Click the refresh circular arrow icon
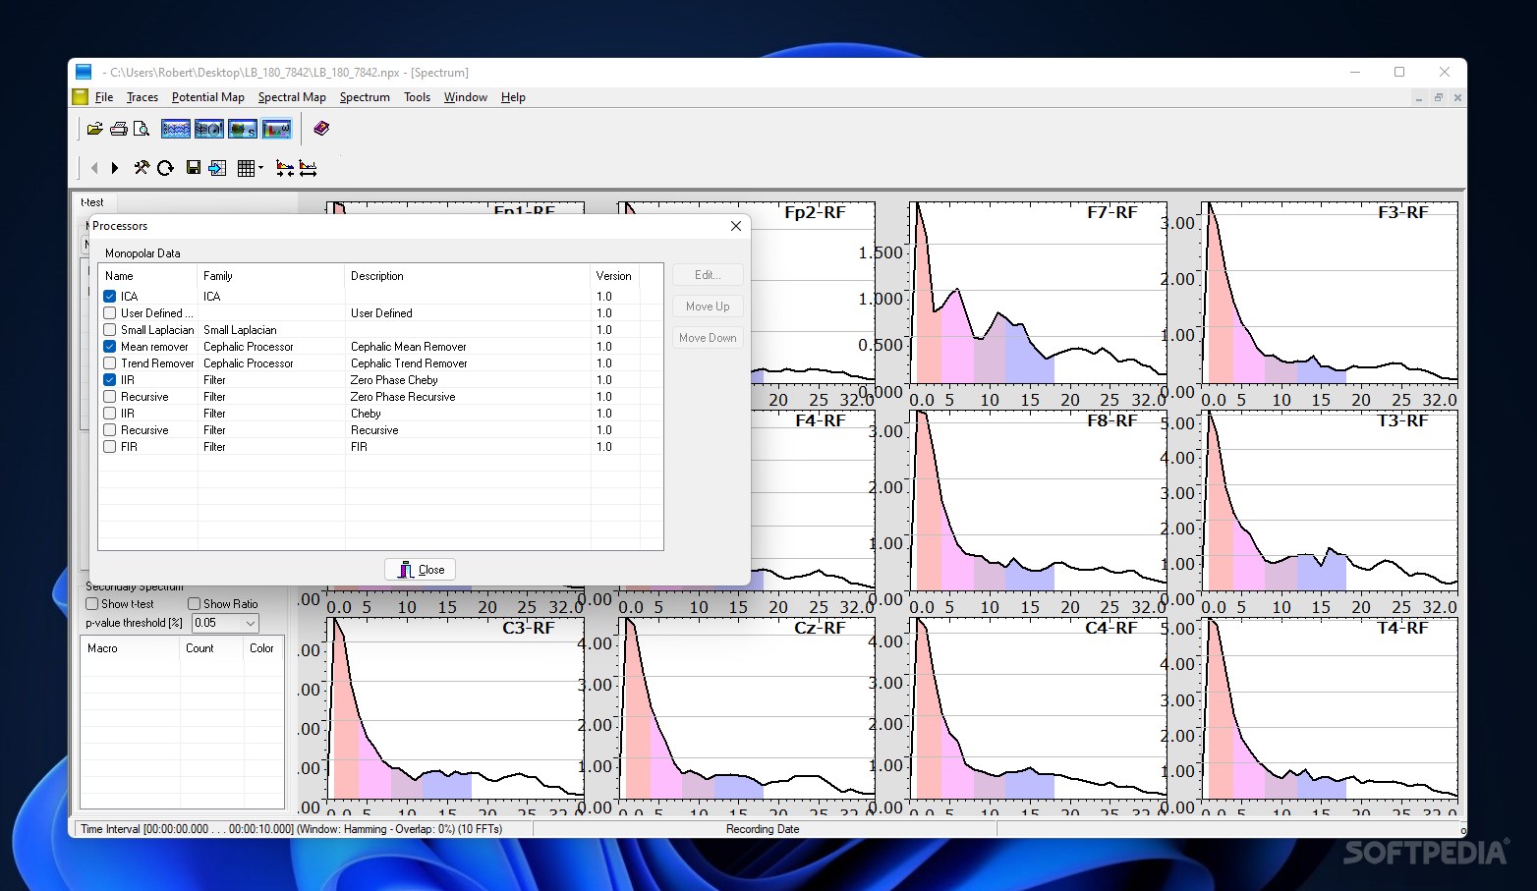Viewport: 1537px width, 891px height. 165,168
